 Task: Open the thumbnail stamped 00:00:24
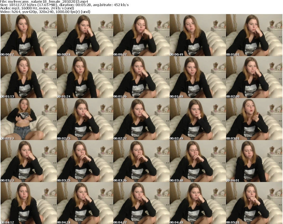85,35
